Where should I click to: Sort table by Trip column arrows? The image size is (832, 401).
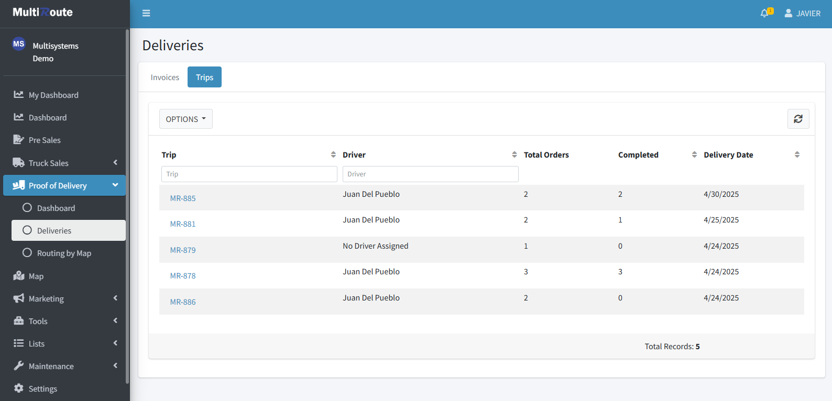point(333,154)
